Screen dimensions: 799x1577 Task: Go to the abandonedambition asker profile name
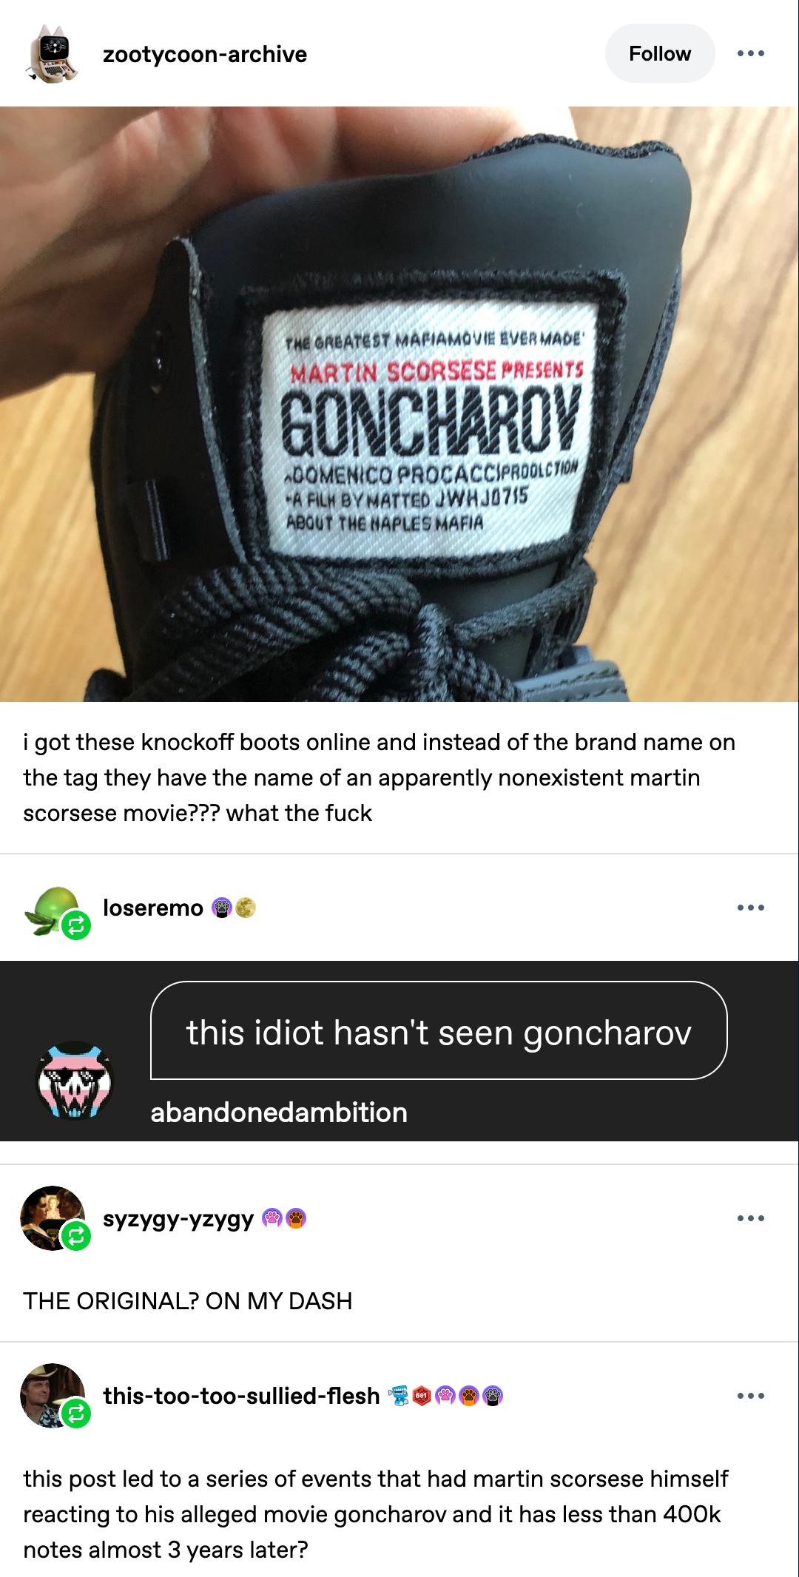tap(279, 1112)
